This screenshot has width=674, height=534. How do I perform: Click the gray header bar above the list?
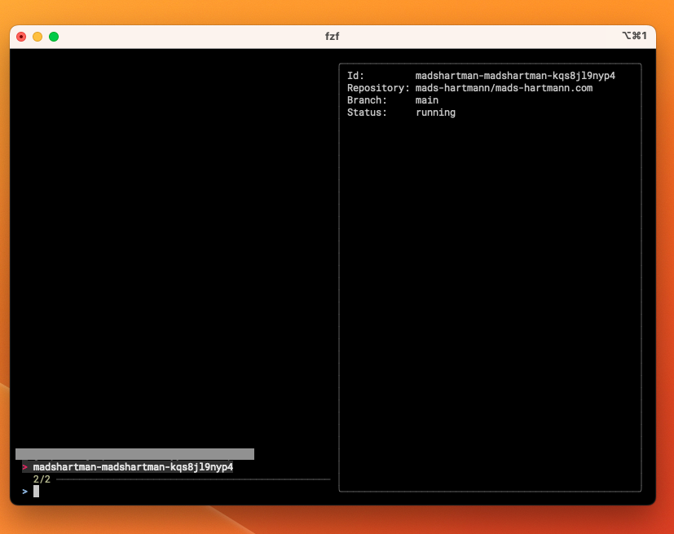(134, 454)
